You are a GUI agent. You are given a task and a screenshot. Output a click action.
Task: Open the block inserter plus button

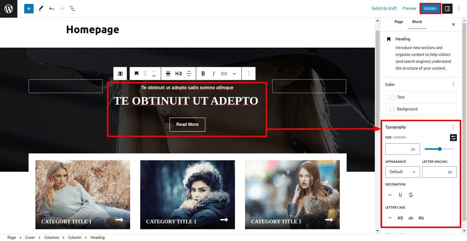coord(29,9)
